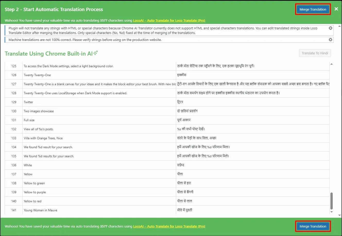
Task: Select the 'Full size' source string
Action: (29, 120)
